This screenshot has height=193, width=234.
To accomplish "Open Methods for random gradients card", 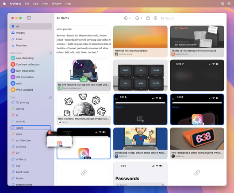I will click(x=140, y=41).
